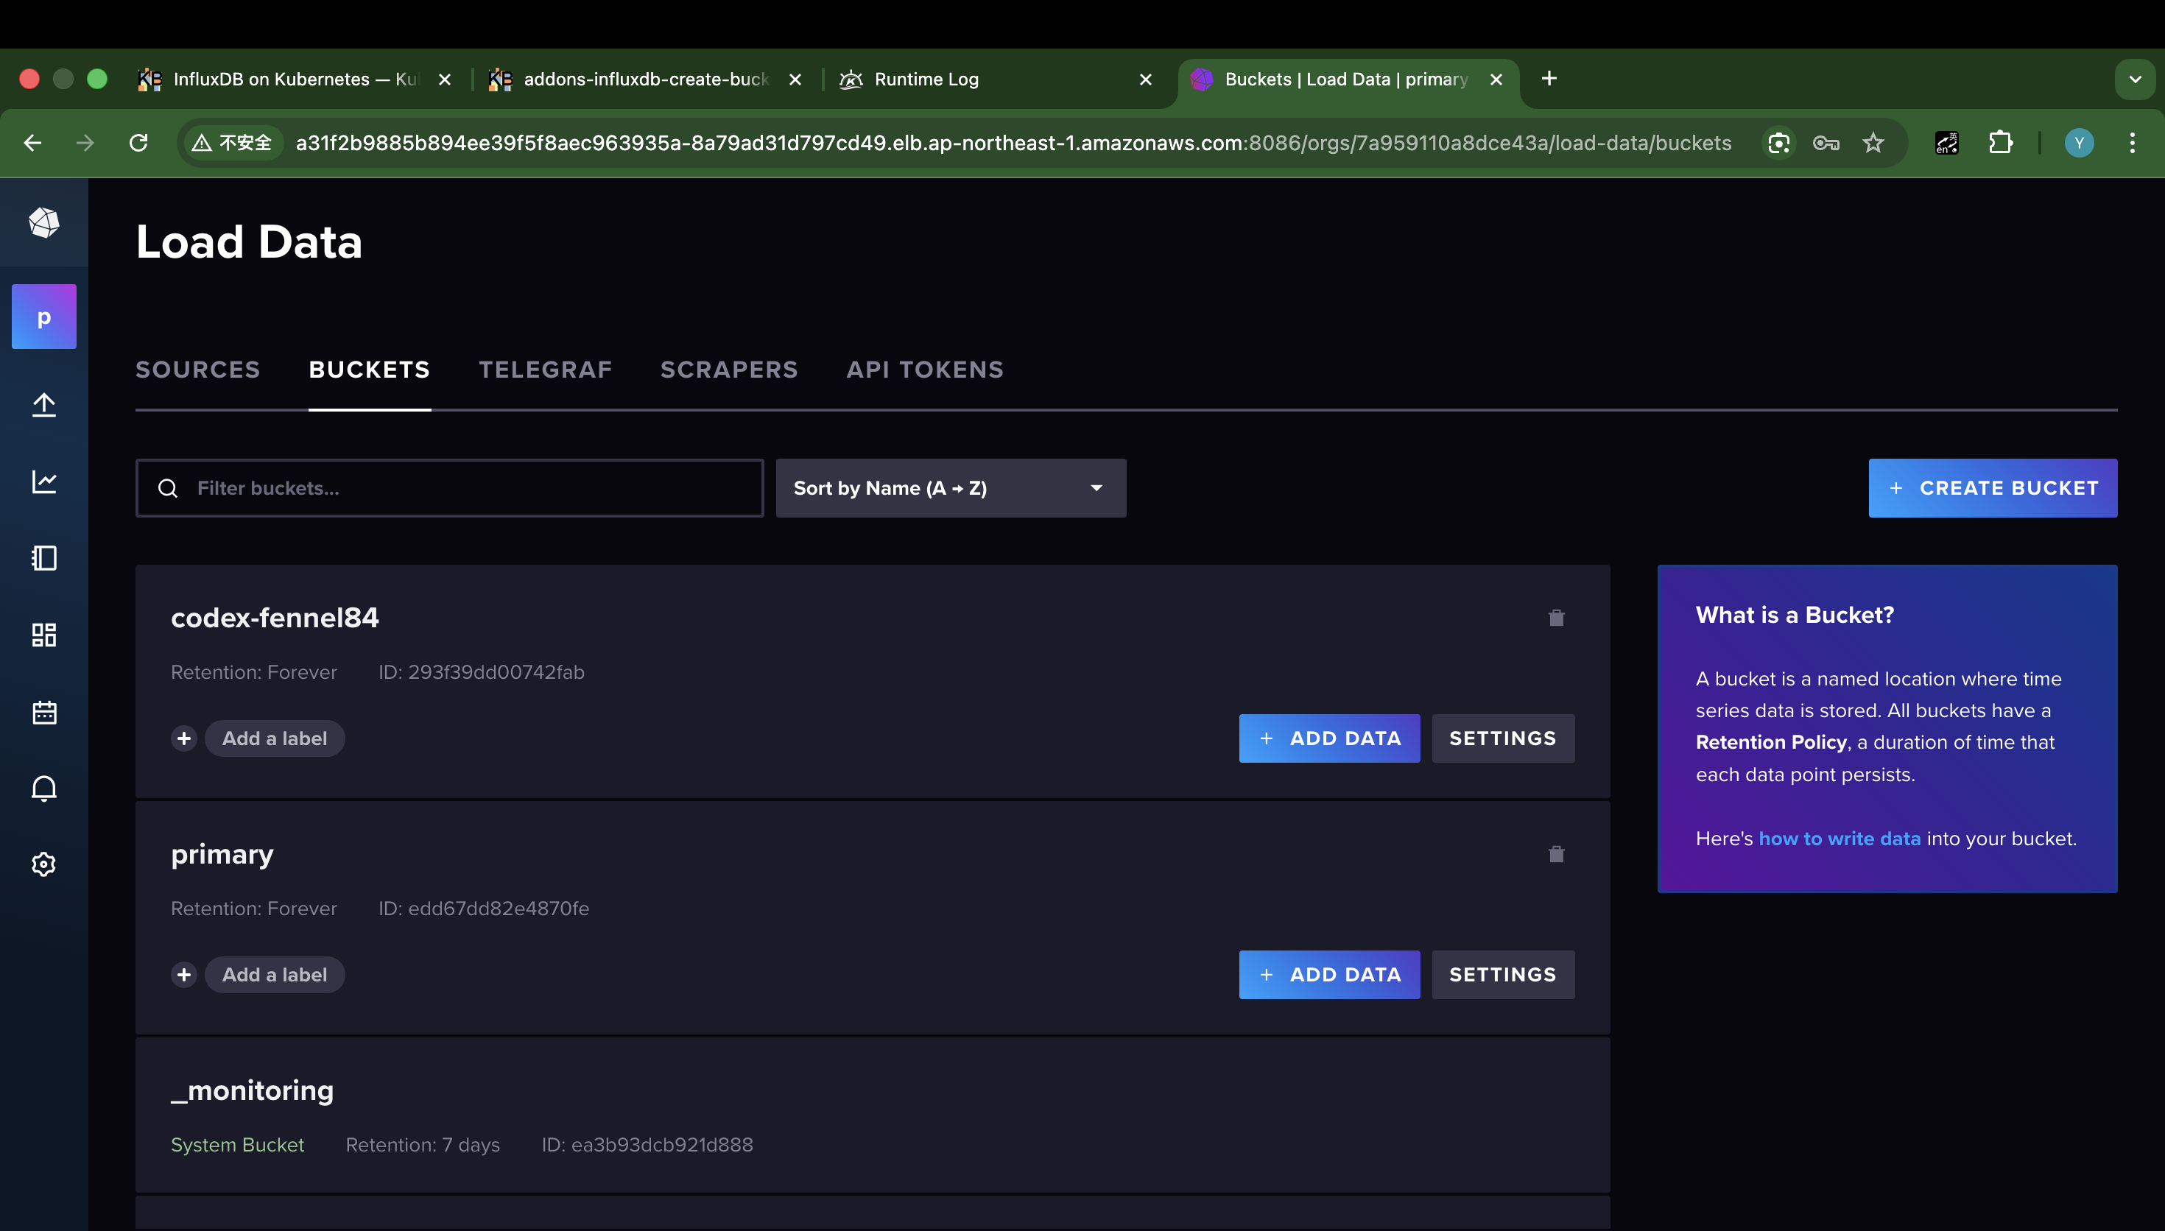Image resolution: width=2165 pixels, height=1231 pixels.
Task: Open the Chrome profile avatar Y
Action: 2080,143
